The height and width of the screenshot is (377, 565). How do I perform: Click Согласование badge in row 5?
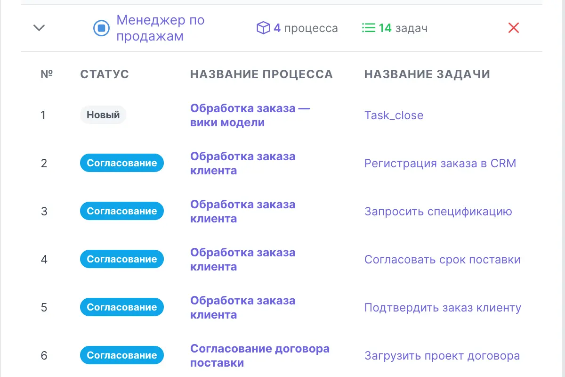122,307
